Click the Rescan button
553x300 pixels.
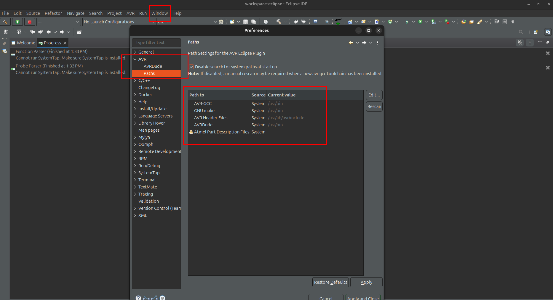coord(374,107)
